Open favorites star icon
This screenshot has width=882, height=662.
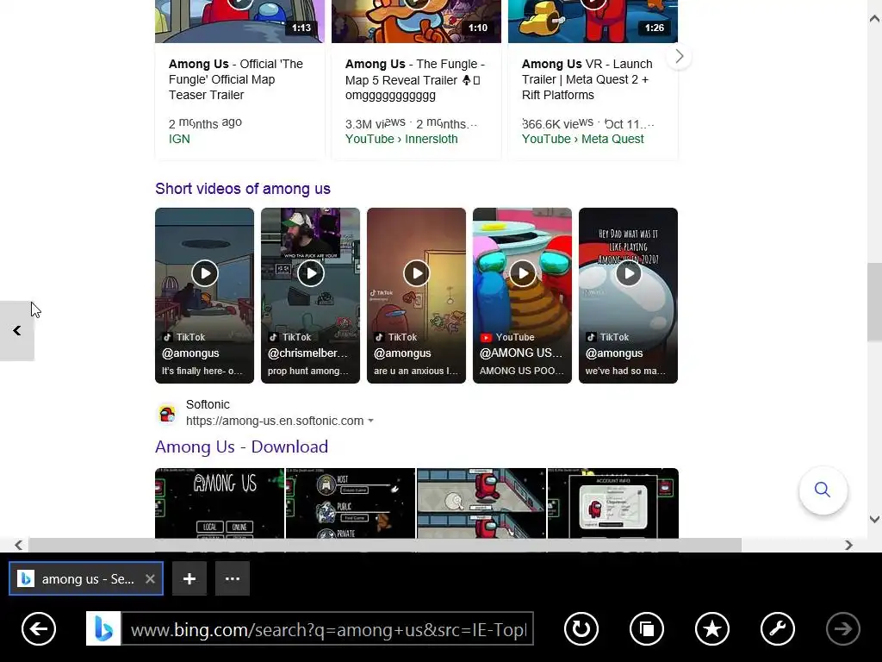tap(712, 628)
